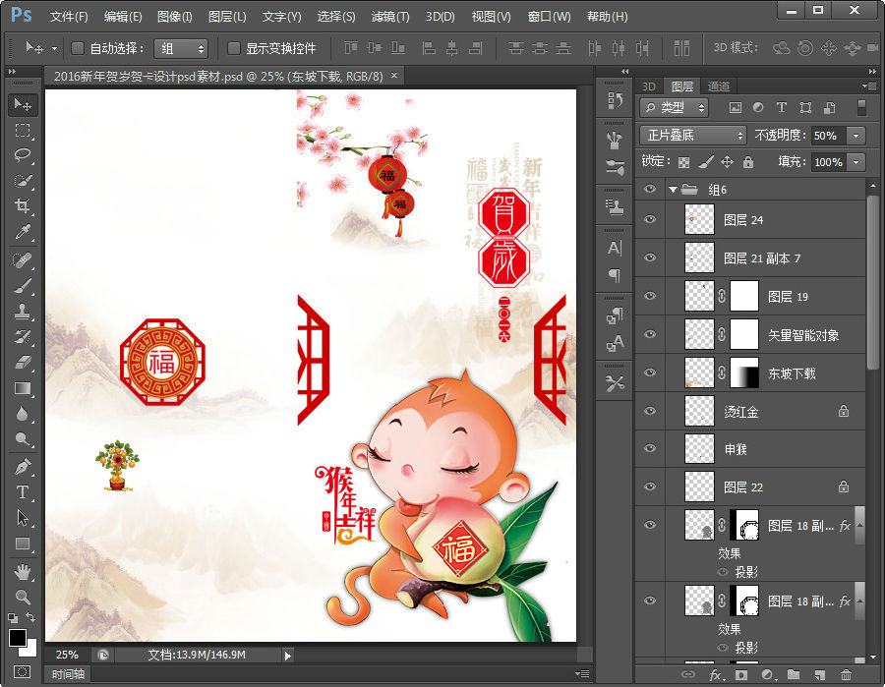This screenshot has height=687, width=885.
Task: Hide layer 图层 21 副本 7
Action: pos(650,258)
